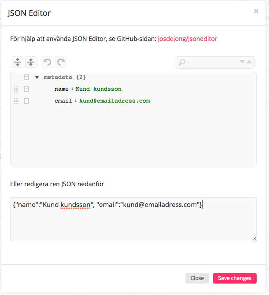Image resolution: width=269 pixels, height=295 pixels.
Task: Expand all fields in the tree
Action: pos(18,62)
